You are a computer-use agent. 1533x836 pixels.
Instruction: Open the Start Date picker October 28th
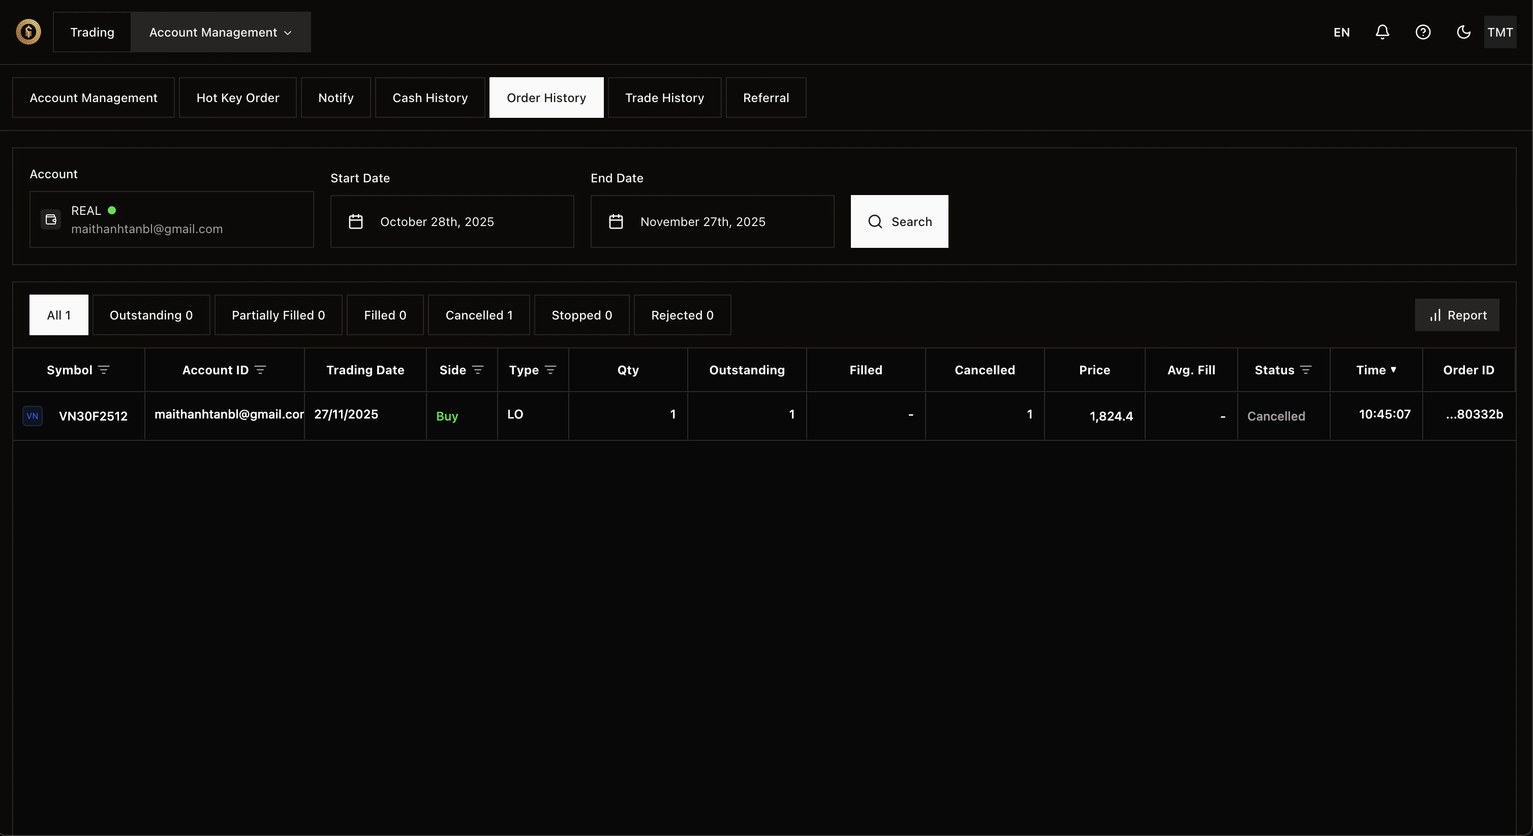[452, 222]
